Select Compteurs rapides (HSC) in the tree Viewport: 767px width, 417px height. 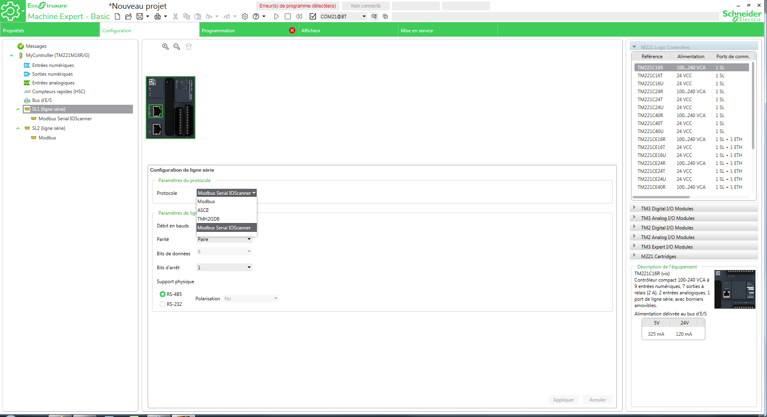click(x=59, y=92)
